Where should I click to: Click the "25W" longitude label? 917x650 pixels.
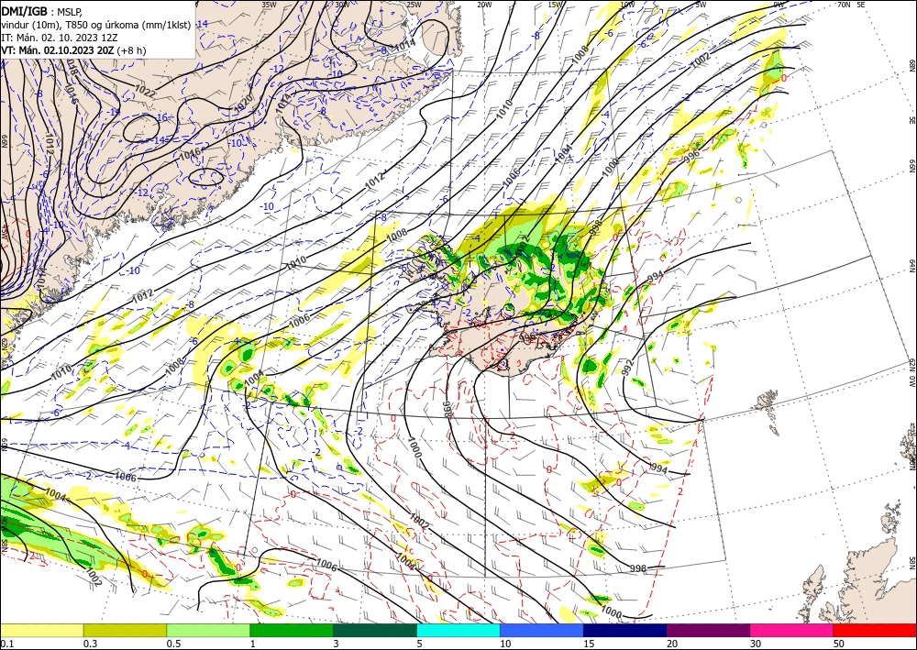click(x=414, y=5)
